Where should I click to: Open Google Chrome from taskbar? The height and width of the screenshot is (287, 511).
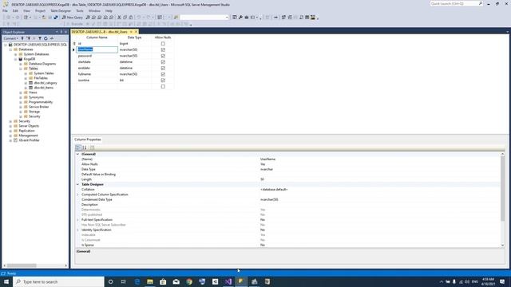point(189,281)
